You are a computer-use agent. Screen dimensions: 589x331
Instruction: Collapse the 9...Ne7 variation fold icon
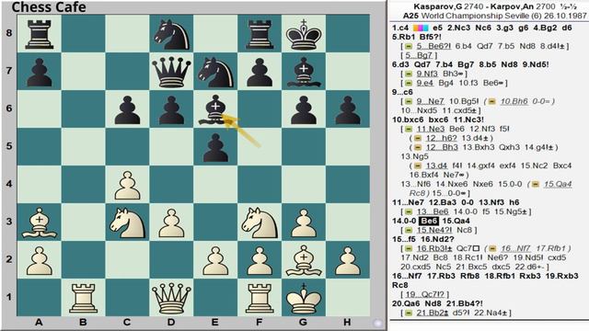409,101
